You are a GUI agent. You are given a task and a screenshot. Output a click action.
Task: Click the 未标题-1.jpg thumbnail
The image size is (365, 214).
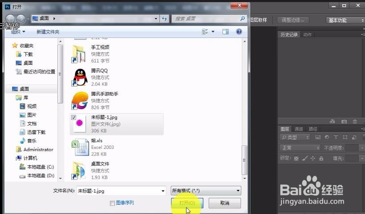[79, 123]
